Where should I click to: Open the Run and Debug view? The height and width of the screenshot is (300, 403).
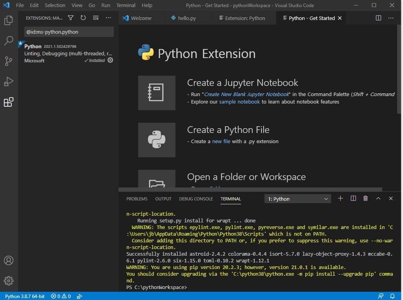[x=9, y=82]
